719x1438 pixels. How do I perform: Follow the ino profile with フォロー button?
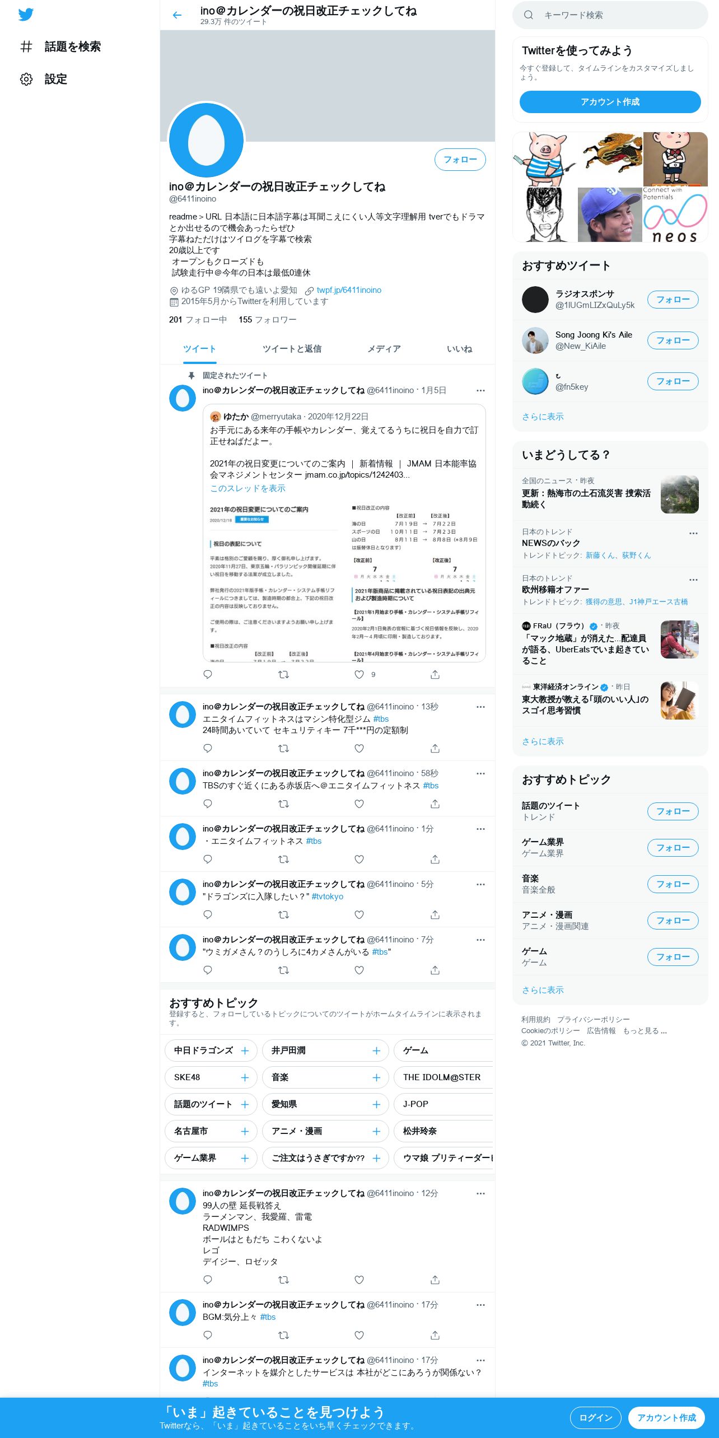click(460, 160)
